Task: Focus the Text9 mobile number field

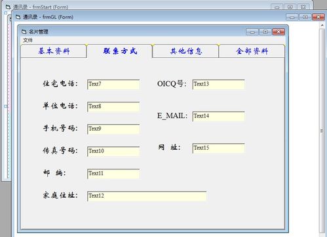Action: (x=113, y=129)
